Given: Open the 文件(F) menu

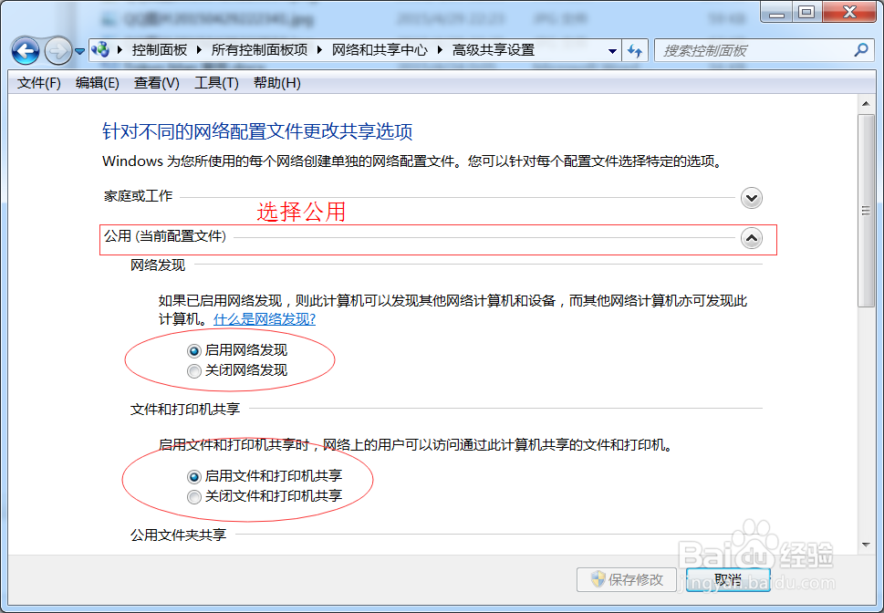Looking at the screenshot, I should pyautogui.click(x=39, y=83).
